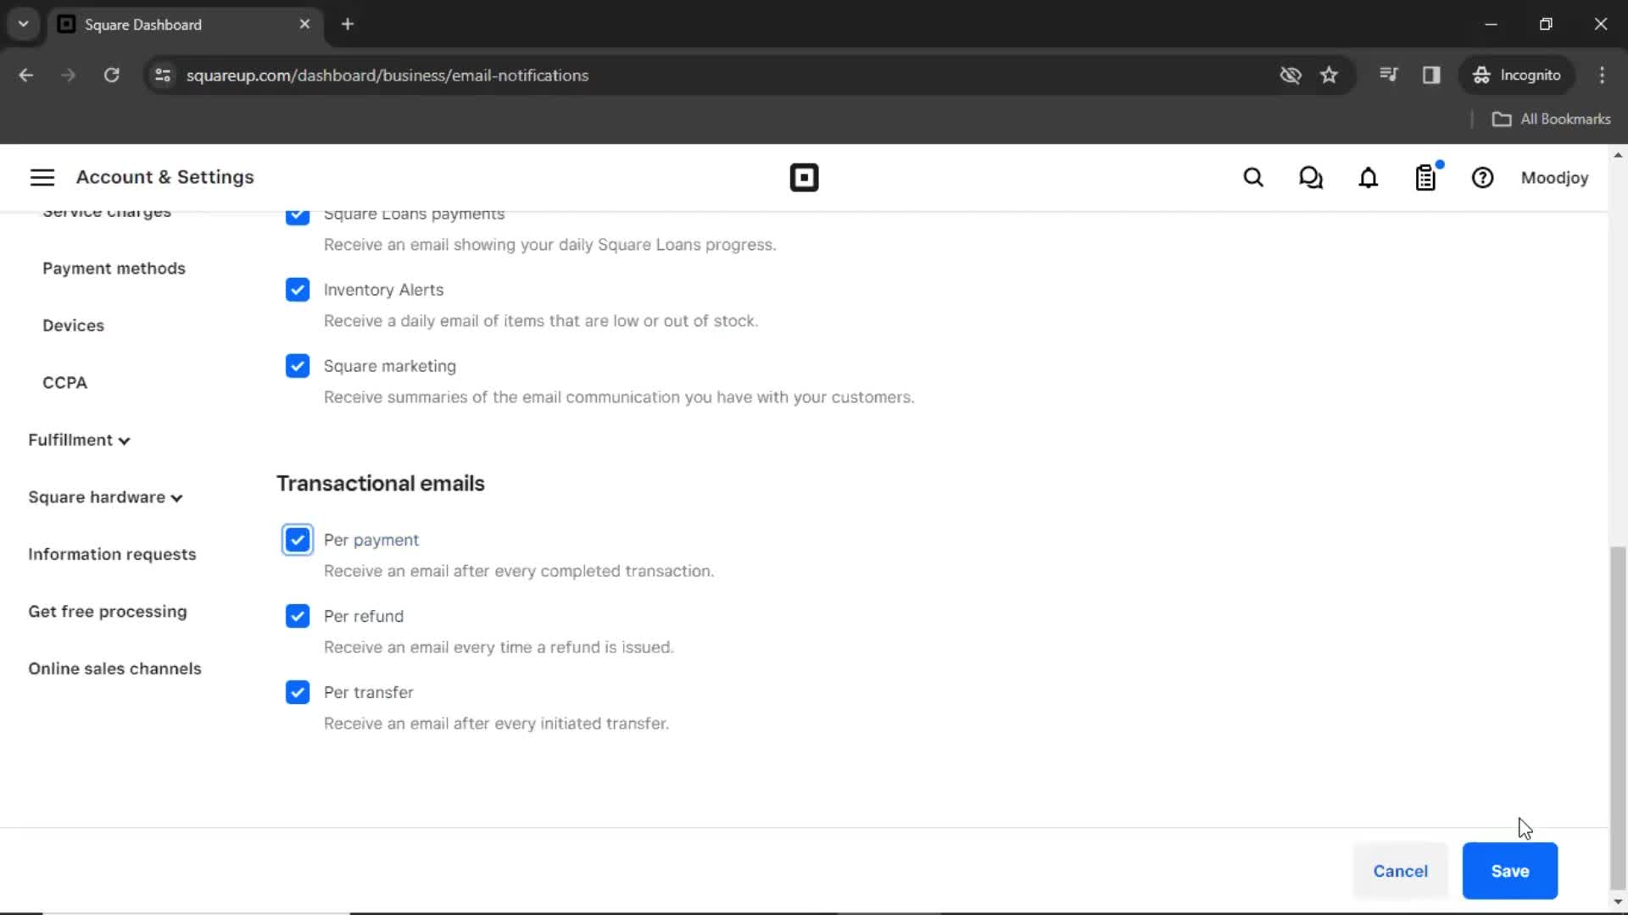Screen dimensions: 1628x915
Task: Click the scrollbar down arrow
Action: [1618, 901]
